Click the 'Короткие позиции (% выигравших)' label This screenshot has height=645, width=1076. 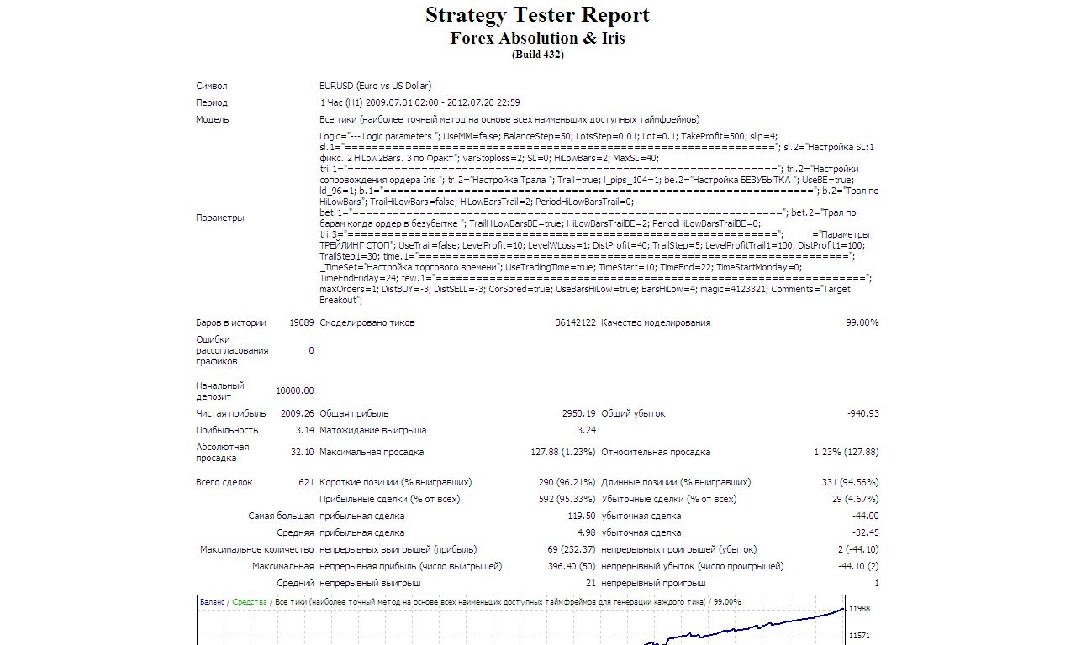click(x=396, y=482)
